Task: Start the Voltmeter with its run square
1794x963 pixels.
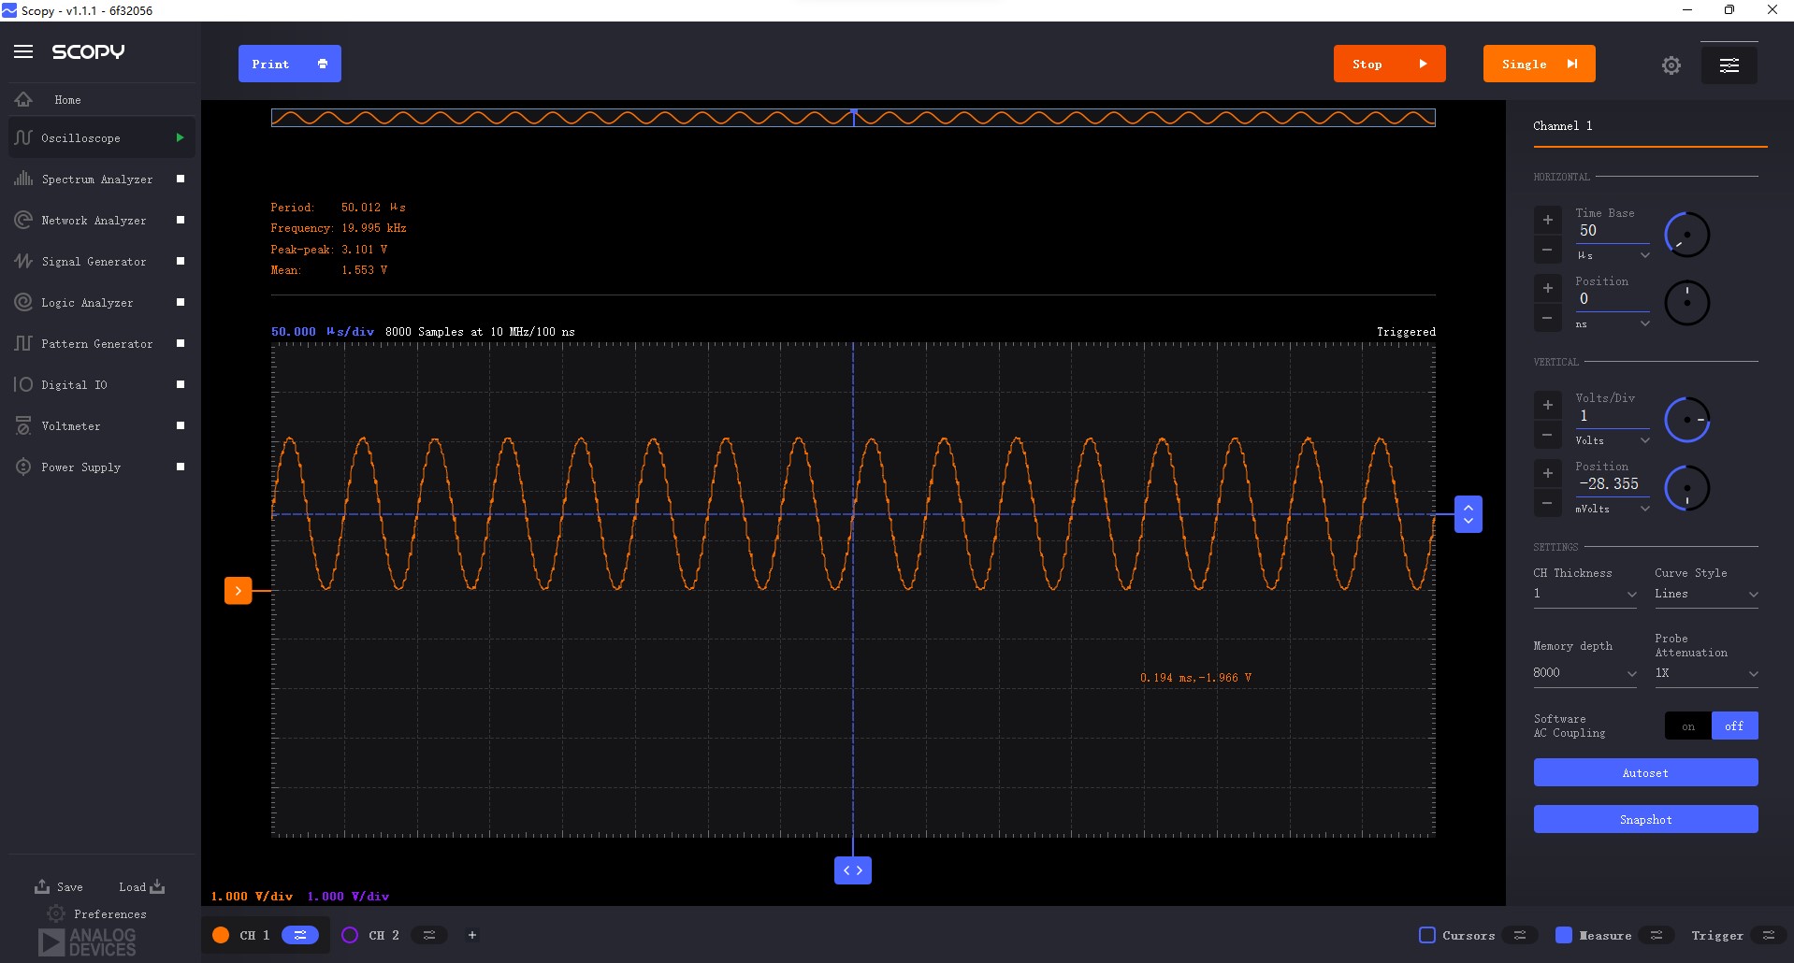Action: pyautogui.click(x=181, y=425)
